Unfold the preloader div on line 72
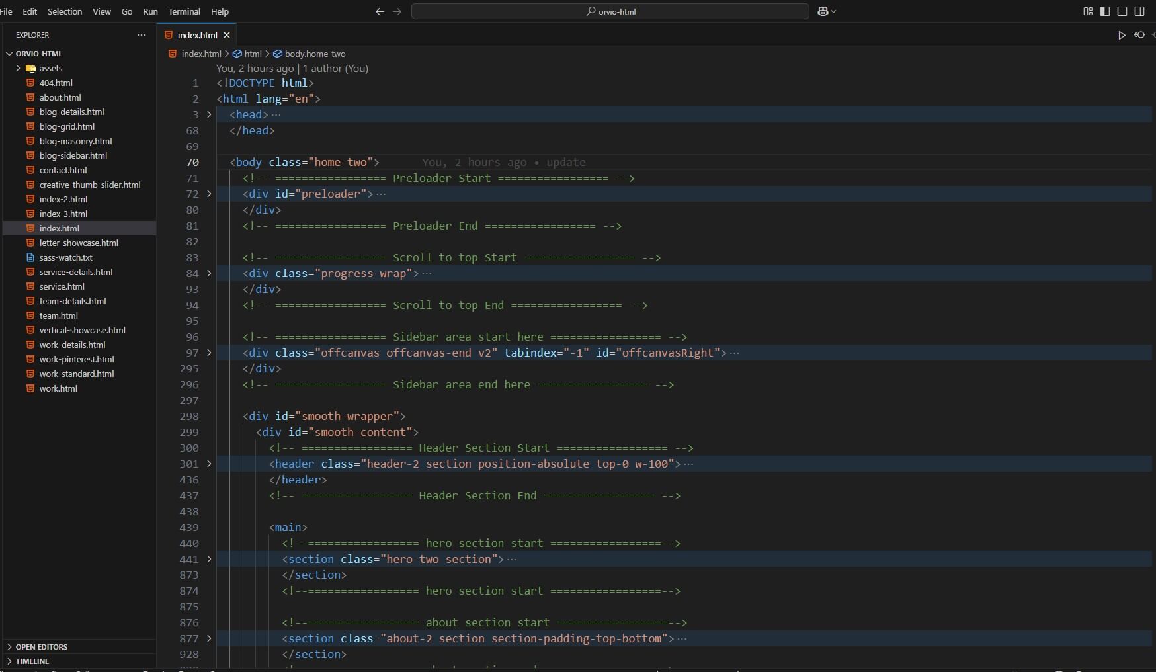This screenshot has height=672, width=1156. coord(209,194)
